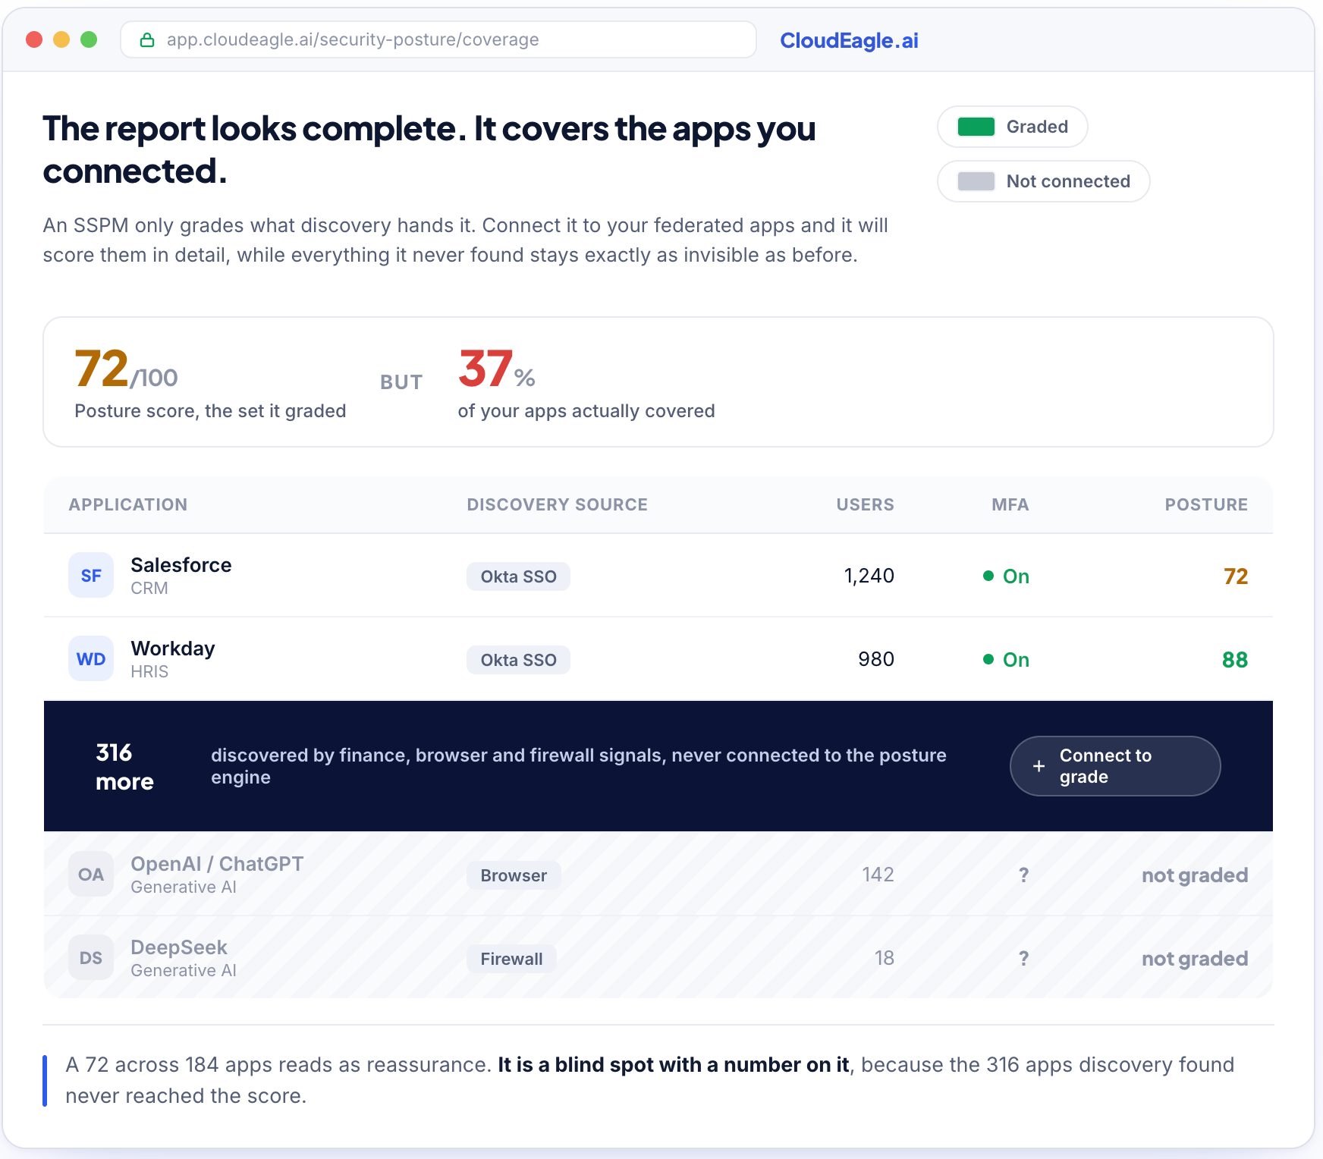Click the DeepSeek DS app icon
The image size is (1323, 1159).
[x=91, y=958]
